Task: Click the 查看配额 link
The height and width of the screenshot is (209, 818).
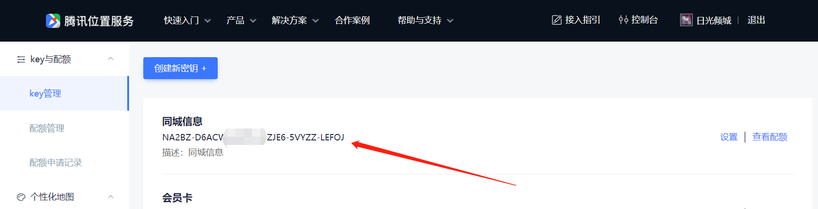Action: pos(770,137)
